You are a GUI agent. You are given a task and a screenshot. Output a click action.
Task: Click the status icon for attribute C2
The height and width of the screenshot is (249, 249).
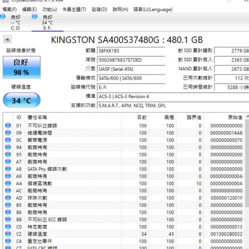coord(8,234)
